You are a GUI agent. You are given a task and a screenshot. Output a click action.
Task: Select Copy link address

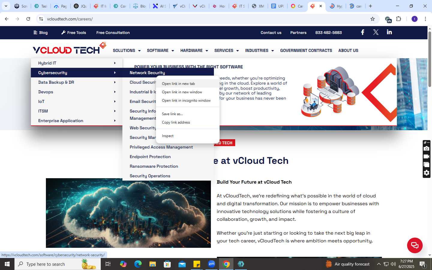point(188,122)
